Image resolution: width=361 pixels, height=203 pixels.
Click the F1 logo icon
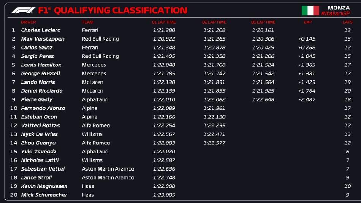[23, 11]
